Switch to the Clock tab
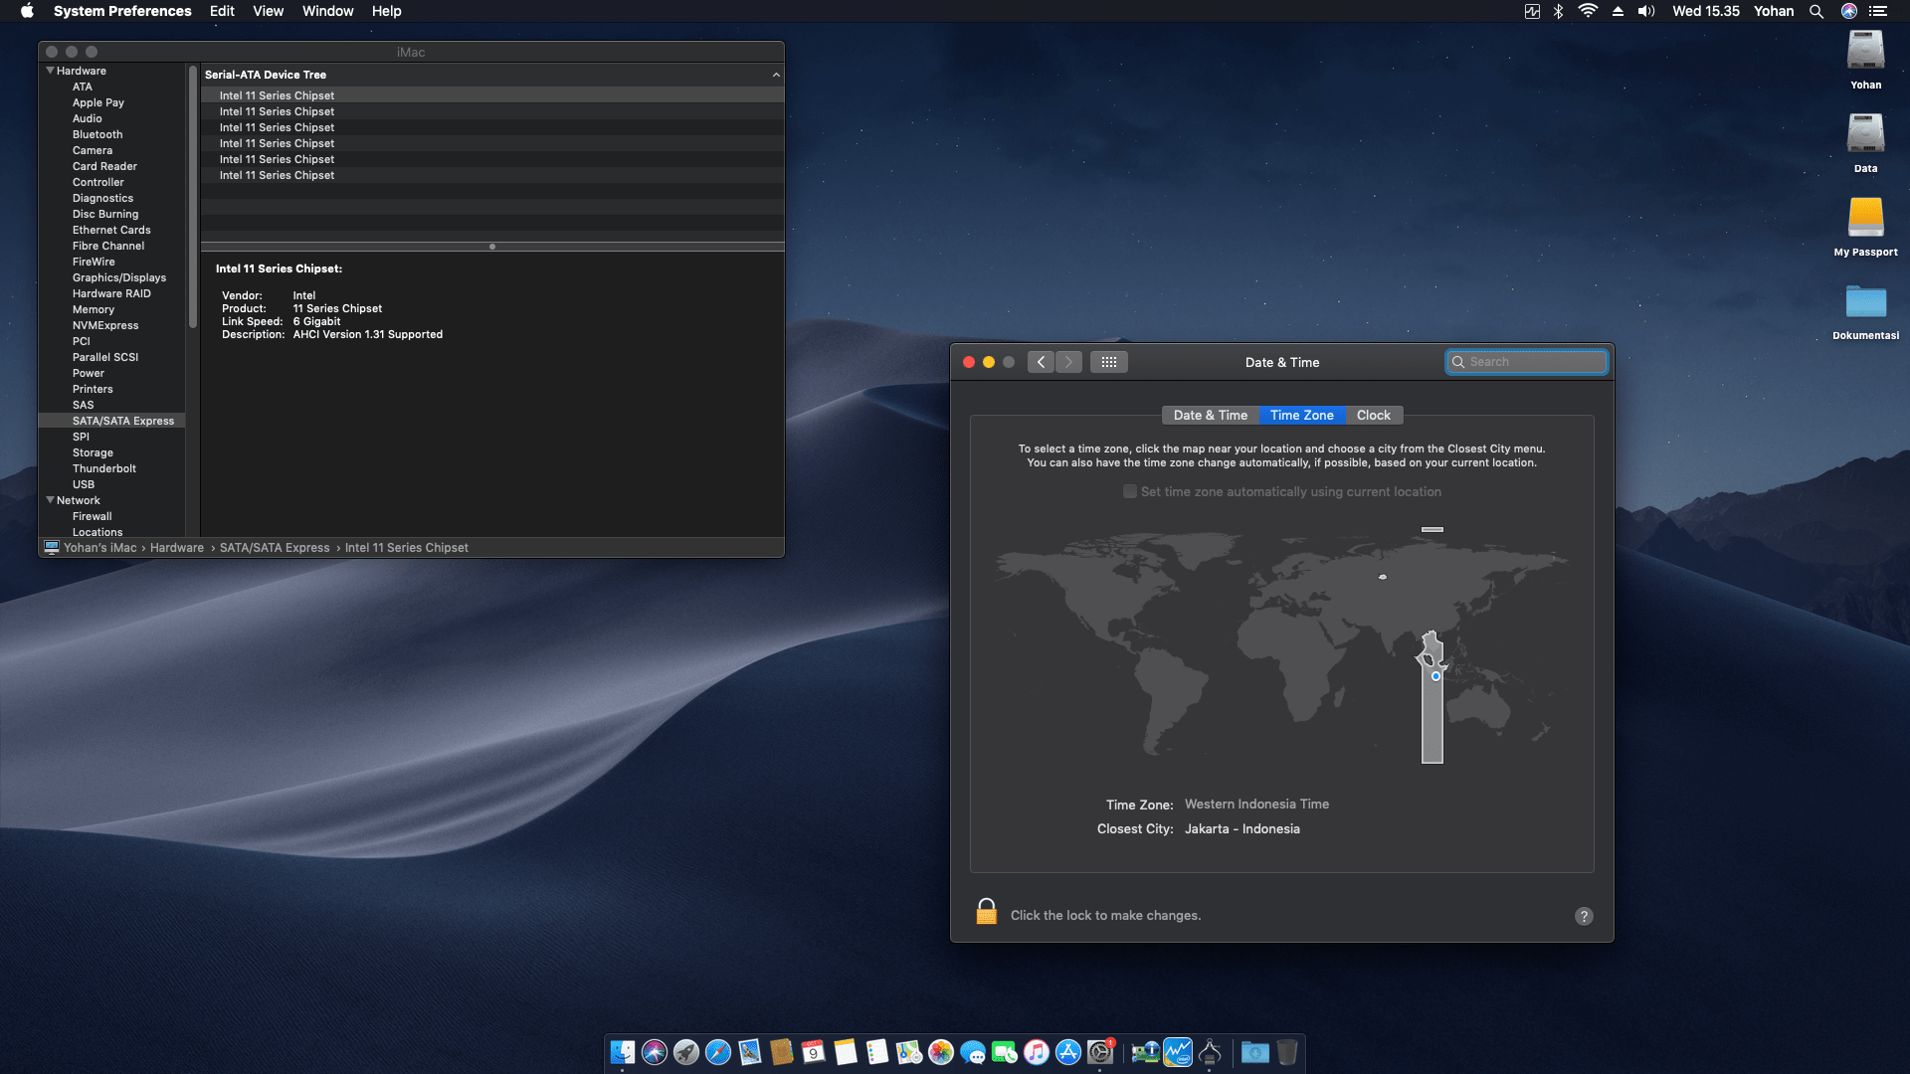 point(1373,416)
